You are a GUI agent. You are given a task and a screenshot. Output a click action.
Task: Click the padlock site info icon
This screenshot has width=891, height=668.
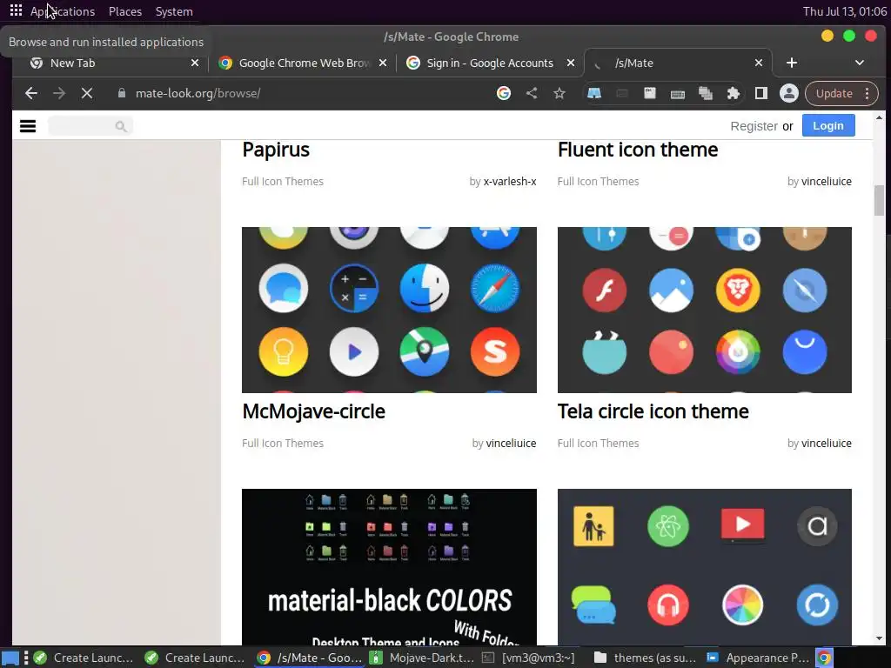point(121,93)
